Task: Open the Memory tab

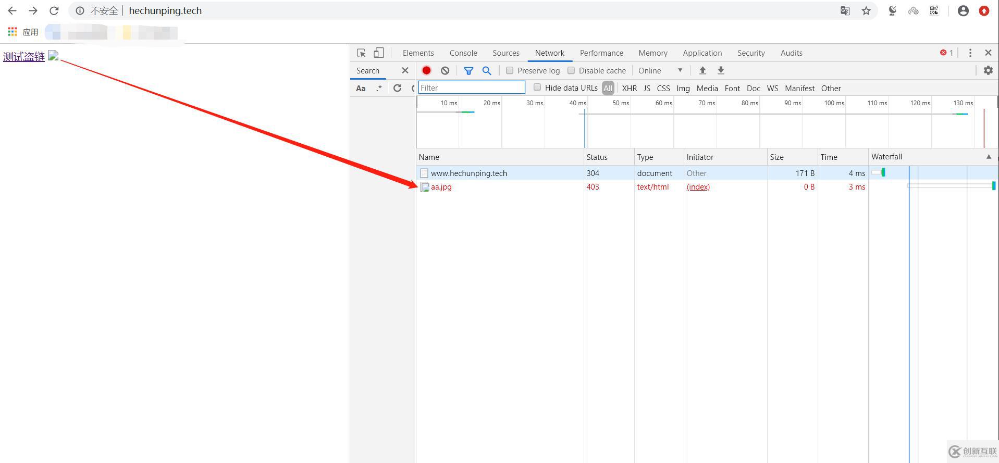Action: 653,53
